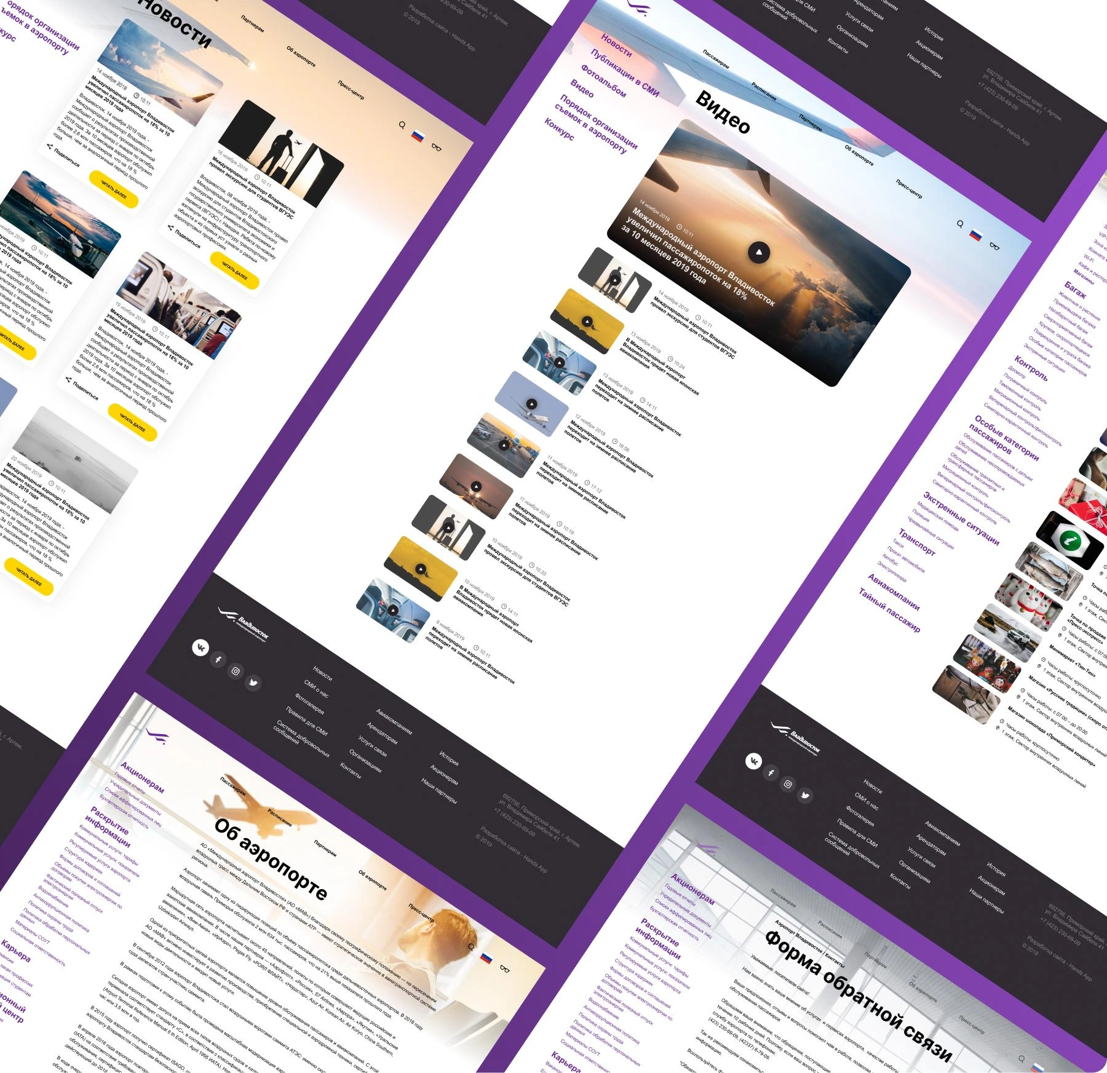Open Instagram icon in footer below Новости page
Viewport: 1107px width, 1073px height.
(236, 671)
